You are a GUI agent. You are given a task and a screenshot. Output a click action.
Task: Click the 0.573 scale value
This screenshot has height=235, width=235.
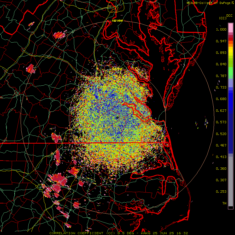point(221,122)
